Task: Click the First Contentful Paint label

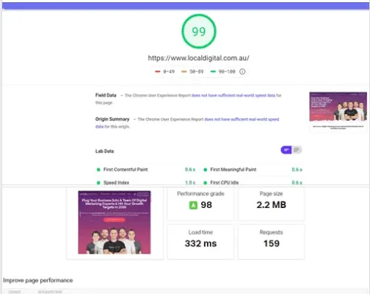Action: tap(126, 170)
